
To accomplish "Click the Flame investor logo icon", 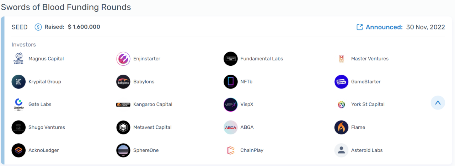I will click(341, 127).
